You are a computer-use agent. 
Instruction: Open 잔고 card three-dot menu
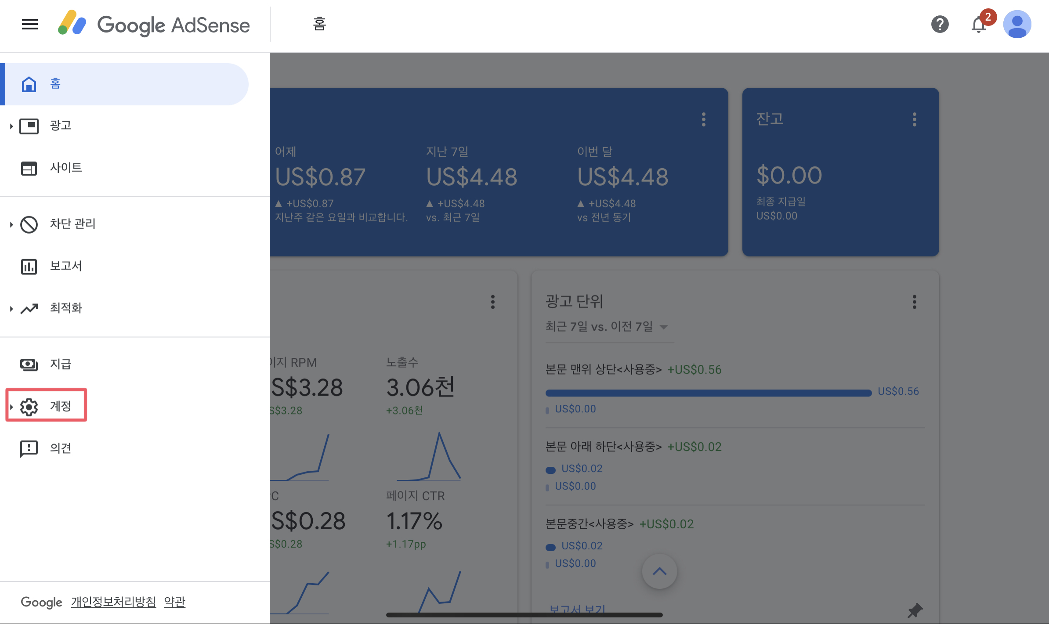(915, 119)
